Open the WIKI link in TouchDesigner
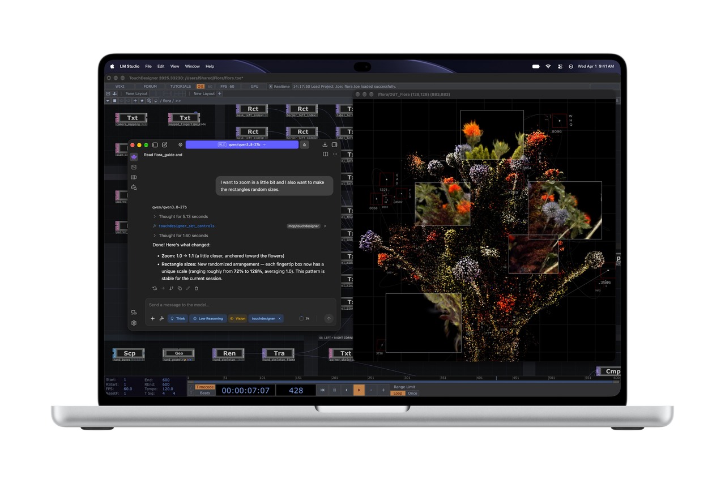The height and width of the screenshot is (483, 725). click(120, 87)
